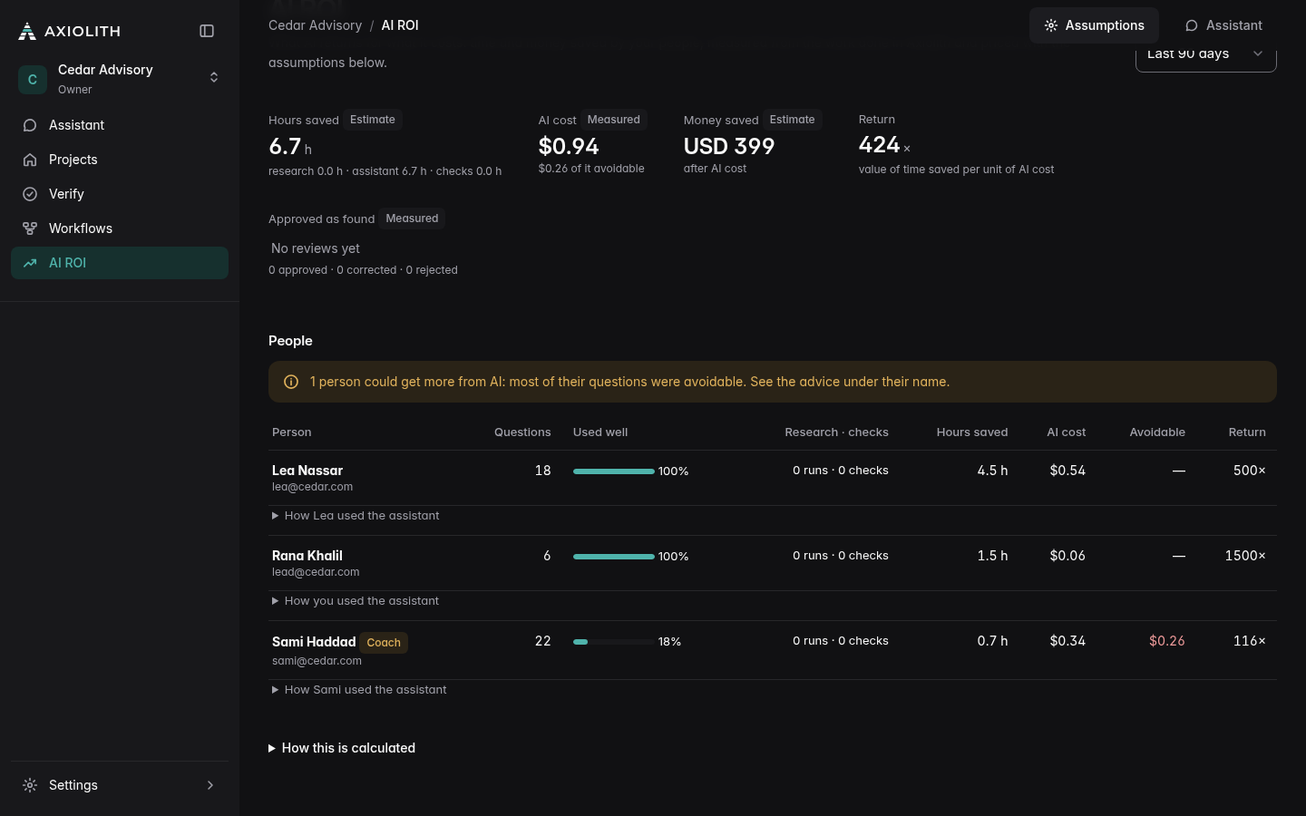1306x816 pixels.
Task: Click the USD 399 money saved value
Action: [729, 146]
